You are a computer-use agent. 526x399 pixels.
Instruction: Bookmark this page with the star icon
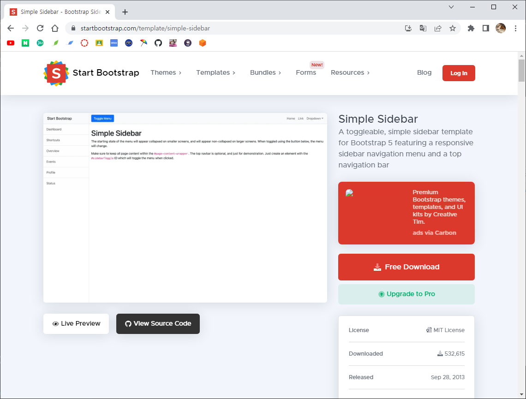pos(453,28)
